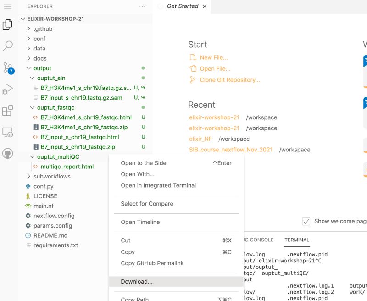Open the Remote Explorer view
Image resolution: width=367 pixels, height=301 pixels.
[7, 132]
